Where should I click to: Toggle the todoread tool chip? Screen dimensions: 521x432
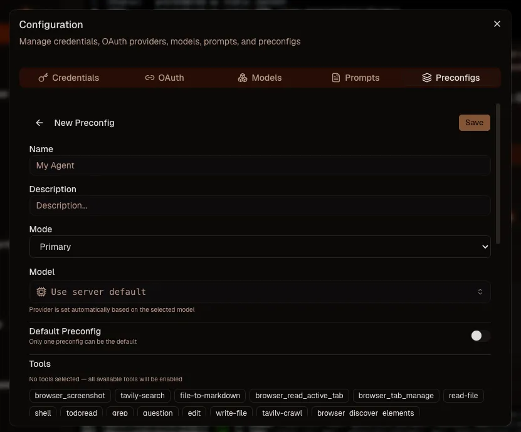(82, 413)
